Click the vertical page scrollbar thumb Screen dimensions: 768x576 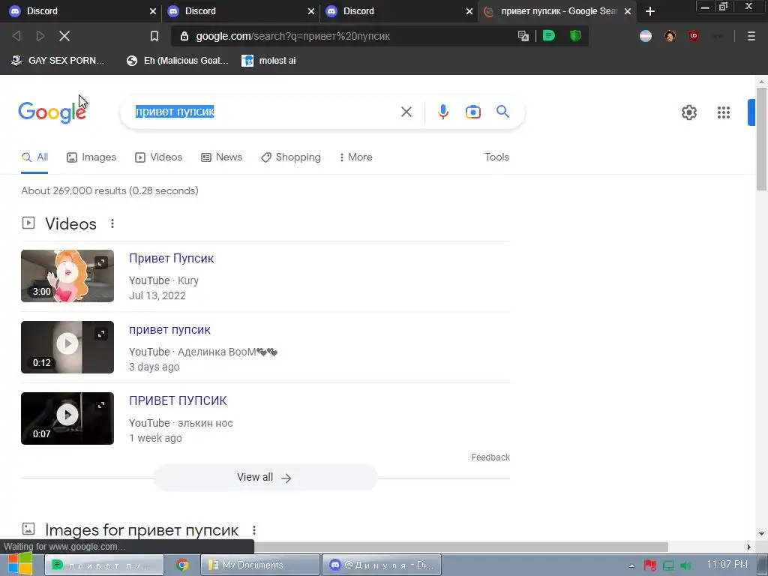coord(762,139)
